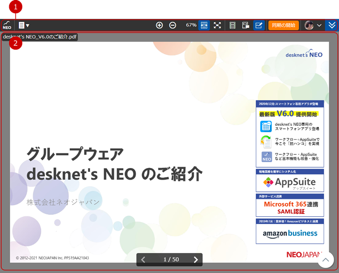The image size is (339, 273).
Task: Expand the user menu chevron
Action: point(319,25)
